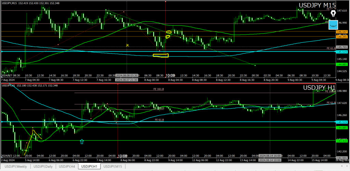Click the 2024.08.14 16:00 date label
Screen dimensions: 350x171
point(270,156)
